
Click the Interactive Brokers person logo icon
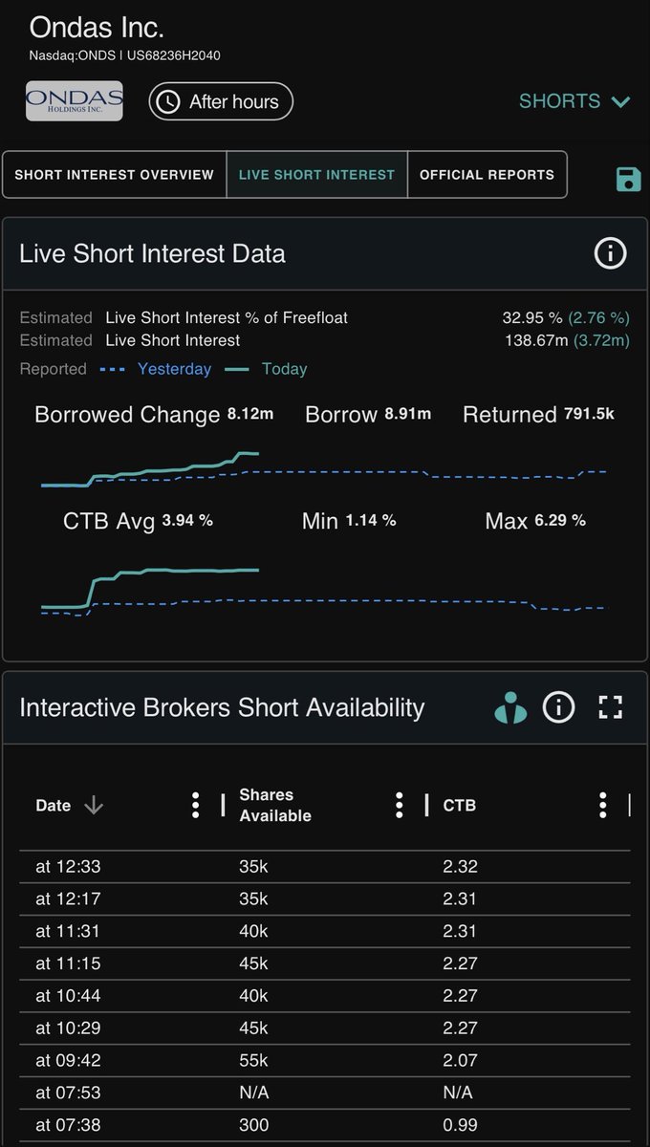510,707
